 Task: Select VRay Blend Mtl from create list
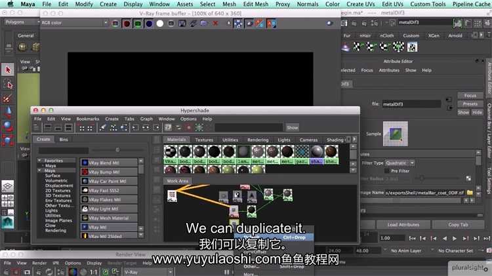[109, 162]
